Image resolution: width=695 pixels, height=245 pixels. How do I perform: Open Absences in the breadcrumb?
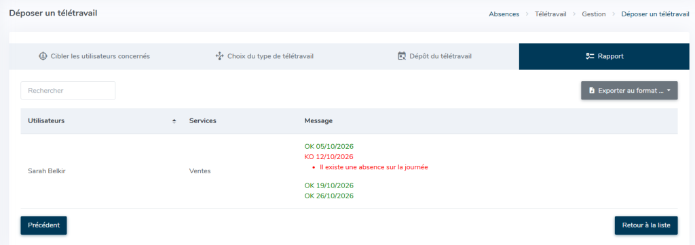pos(504,14)
